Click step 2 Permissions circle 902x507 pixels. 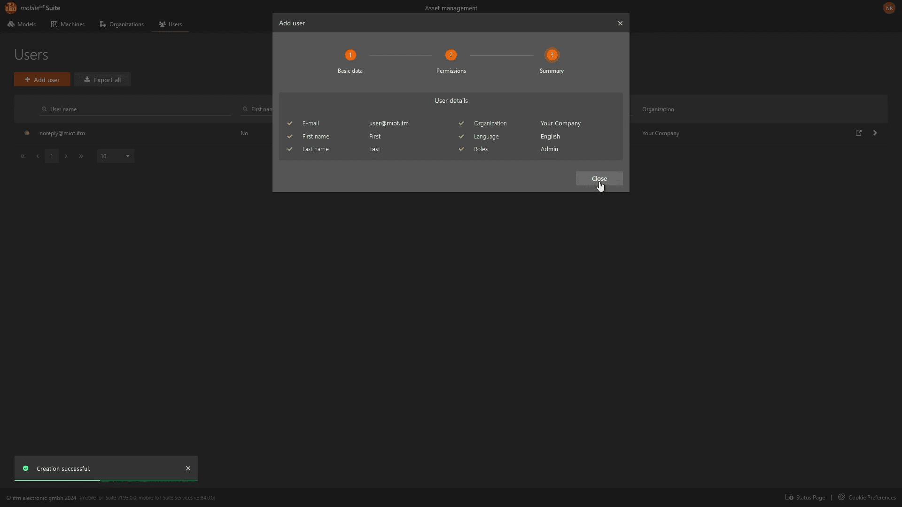click(x=451, y=55)
